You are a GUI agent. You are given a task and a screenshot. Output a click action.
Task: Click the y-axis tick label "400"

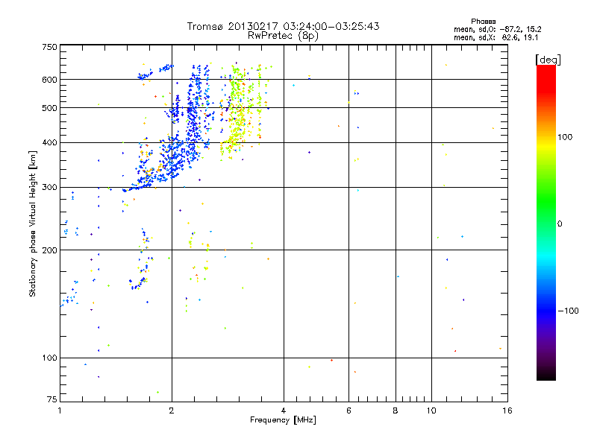click(x=49, y=143)
